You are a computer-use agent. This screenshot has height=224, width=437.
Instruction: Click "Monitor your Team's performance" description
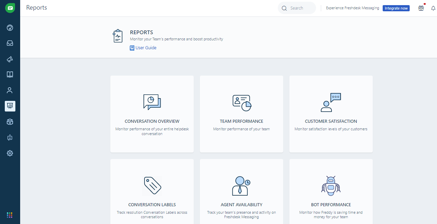[177, 39]
